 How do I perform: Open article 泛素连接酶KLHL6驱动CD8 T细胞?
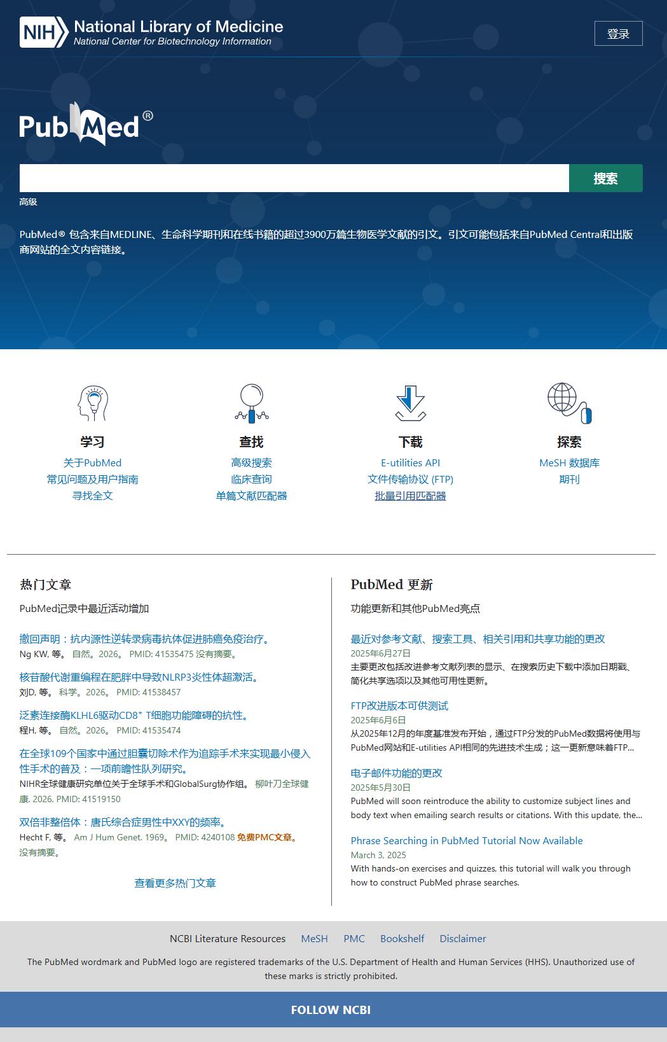[x=136, y=715]
